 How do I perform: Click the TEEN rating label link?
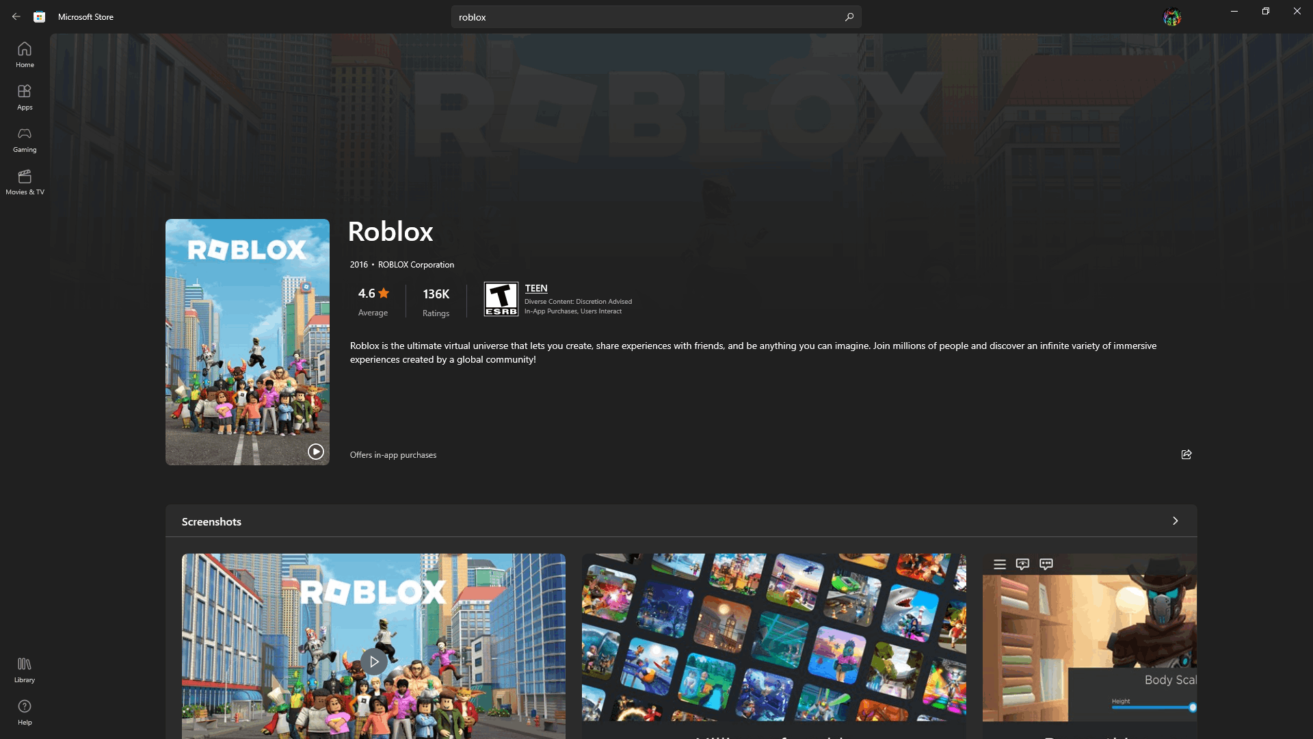point(535,287)
